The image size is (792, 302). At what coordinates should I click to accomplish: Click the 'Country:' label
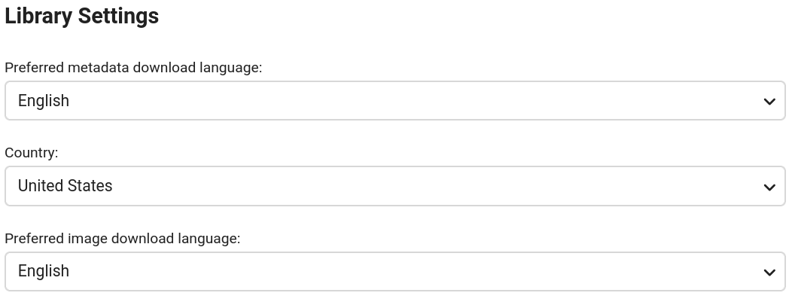coord(32,153)
